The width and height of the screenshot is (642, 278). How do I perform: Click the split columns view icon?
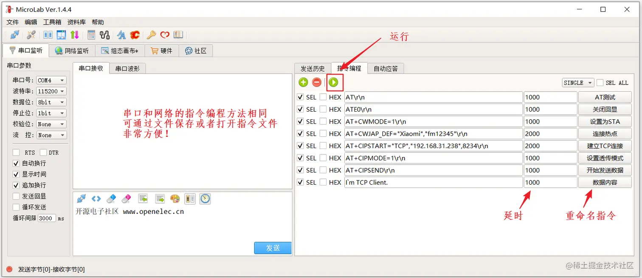(190, 199)
